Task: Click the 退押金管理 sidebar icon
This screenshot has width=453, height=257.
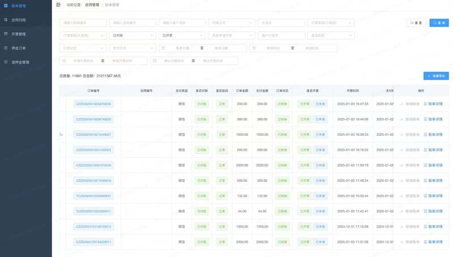Action: tap(6, 62)
